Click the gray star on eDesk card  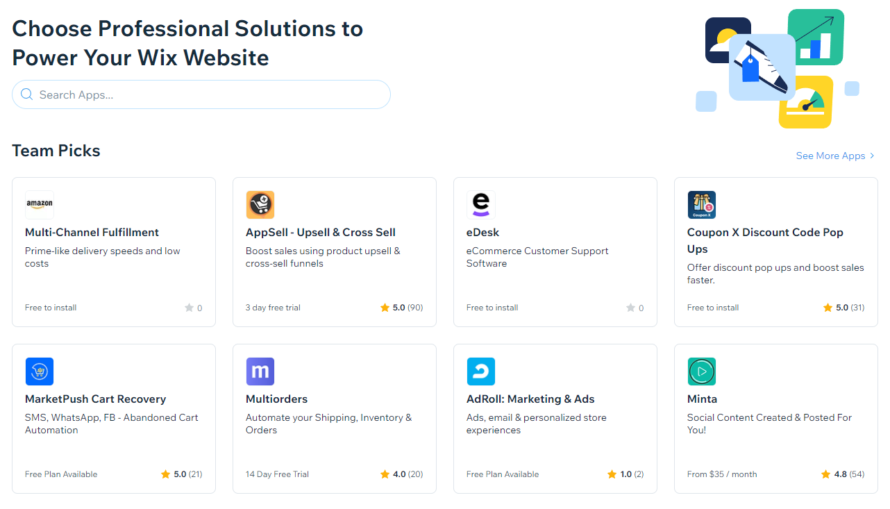[630, 308]
